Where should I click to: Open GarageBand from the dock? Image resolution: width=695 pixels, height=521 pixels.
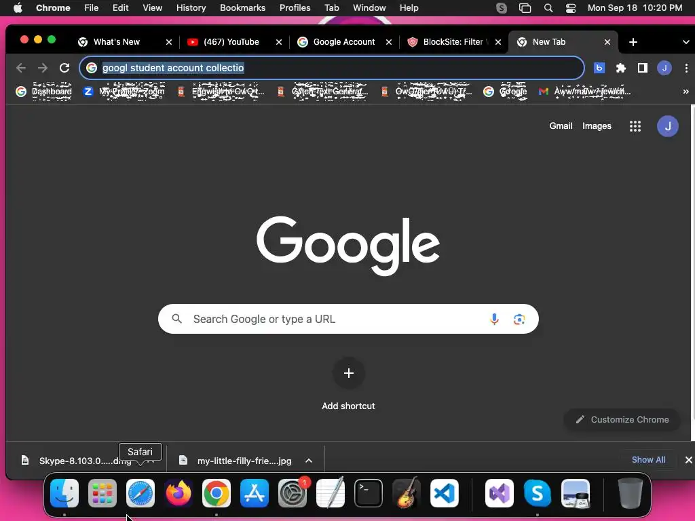[407, 493]
